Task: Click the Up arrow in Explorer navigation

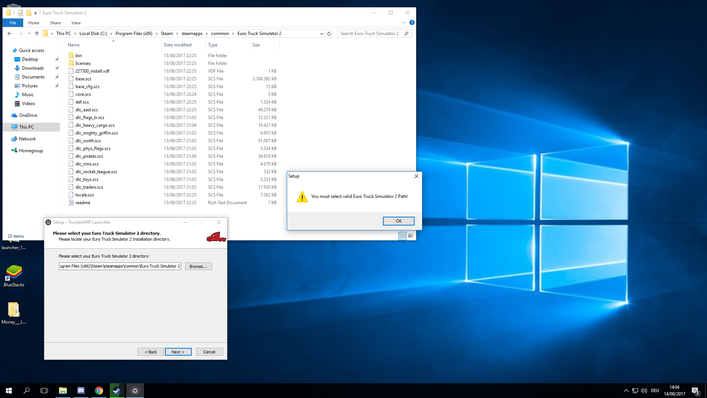Action: click(37, 33)
